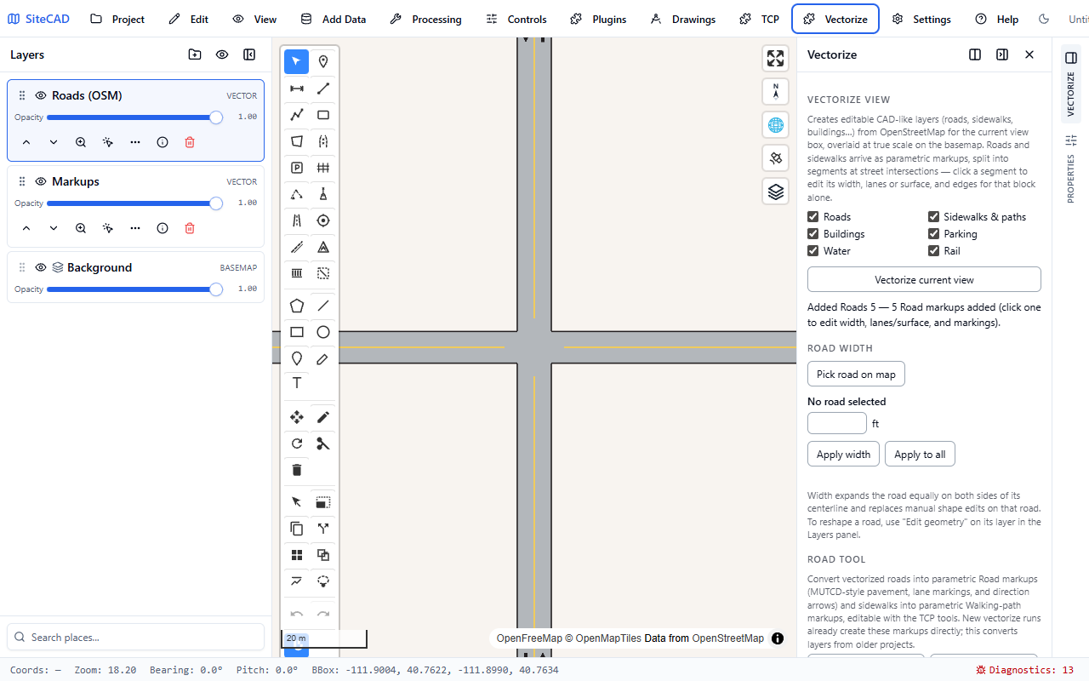This screenshot has height=681, width=1089.
Task: Move Markups layer down
Action: (x=54, y=228)
